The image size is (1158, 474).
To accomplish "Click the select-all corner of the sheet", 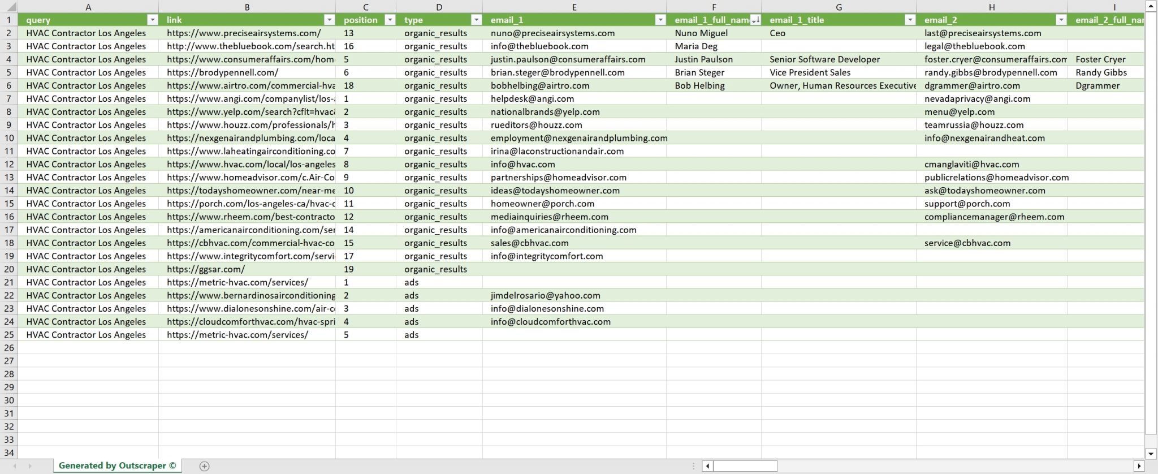I will tap(9, 7).
